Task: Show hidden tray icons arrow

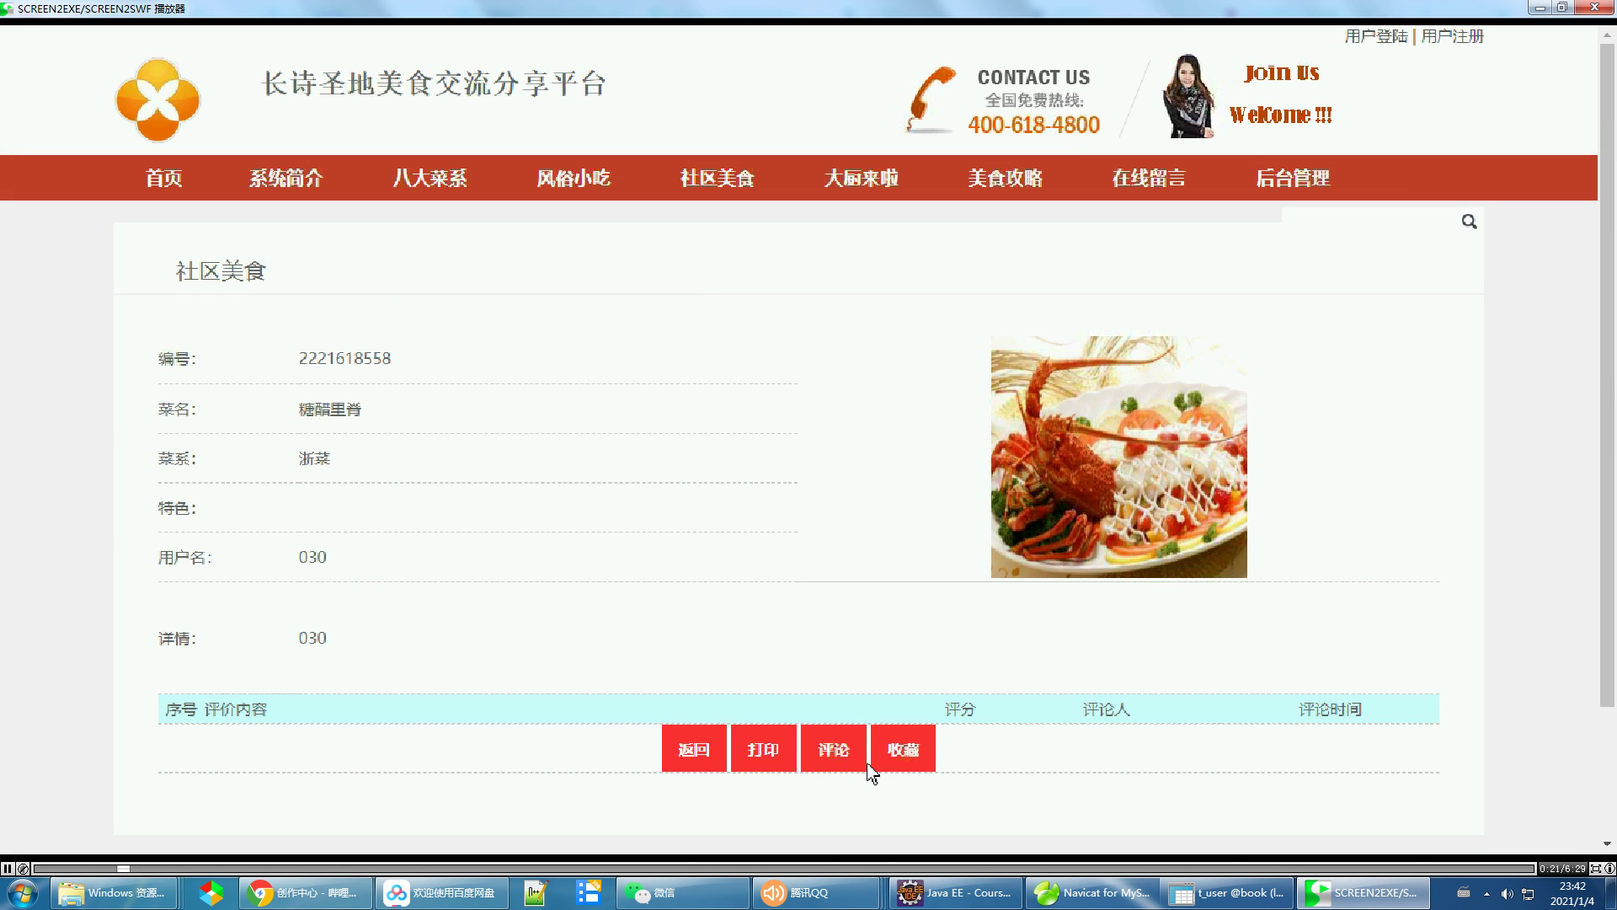Action: [x=1486, y=894]
